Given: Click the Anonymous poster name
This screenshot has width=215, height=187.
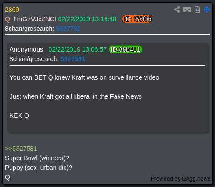Looking at the screenshot, I should [x=26, y=49].
